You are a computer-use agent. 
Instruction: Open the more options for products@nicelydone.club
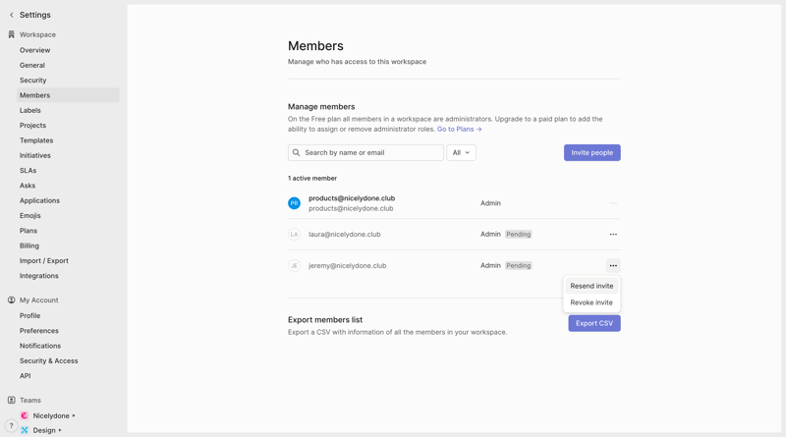point(613,203)
